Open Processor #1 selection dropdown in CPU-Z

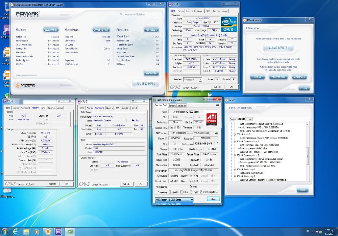[193, 80]
